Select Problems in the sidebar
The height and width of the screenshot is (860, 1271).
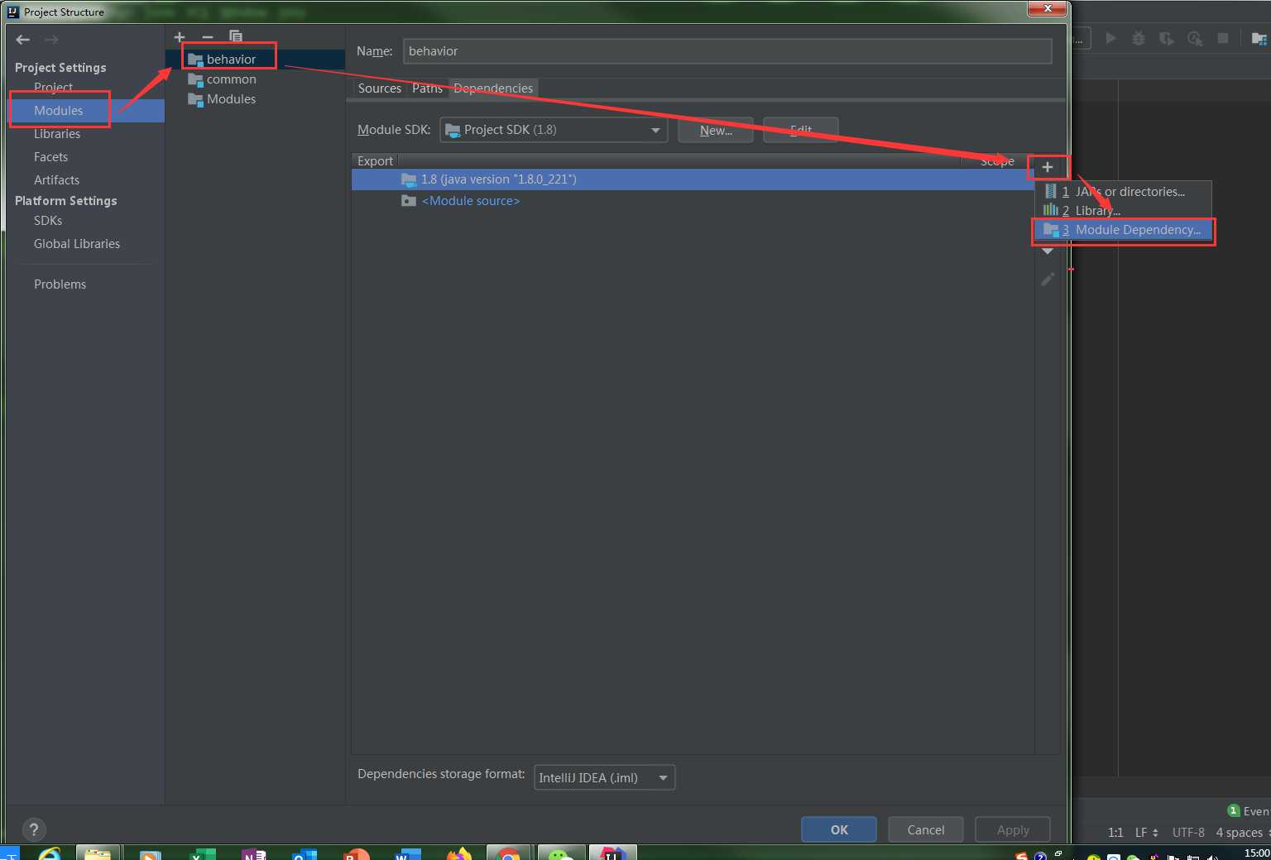pos(60,284)
